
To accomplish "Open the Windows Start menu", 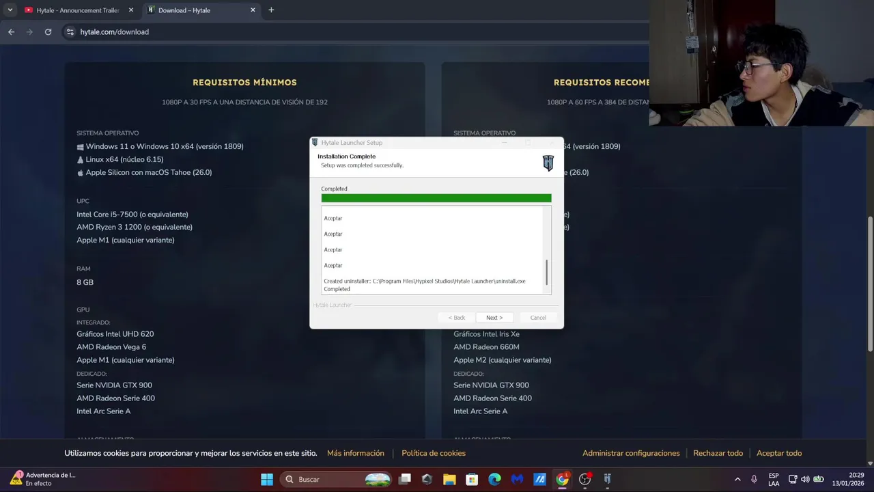I will (x=267, y=479).
